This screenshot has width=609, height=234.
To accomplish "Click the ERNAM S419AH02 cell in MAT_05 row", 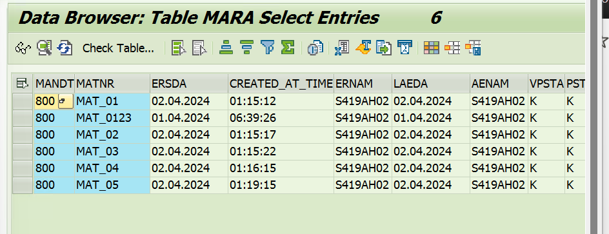I will [x=363, y=185].
